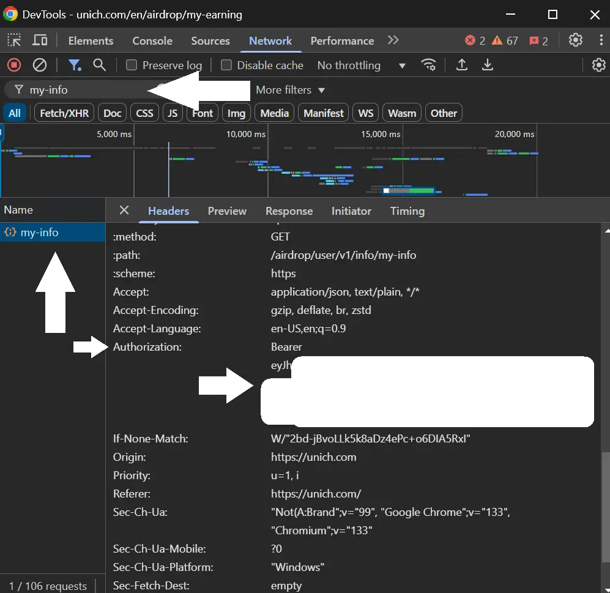Activate the inspect element picker icon
This screenshot has height=593, width=610.
click(14, 40)
